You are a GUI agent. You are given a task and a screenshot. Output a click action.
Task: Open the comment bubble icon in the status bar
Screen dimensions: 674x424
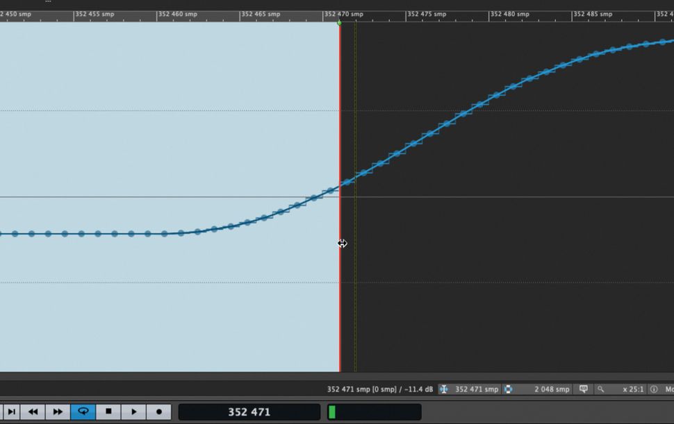[x=582, y=389]
